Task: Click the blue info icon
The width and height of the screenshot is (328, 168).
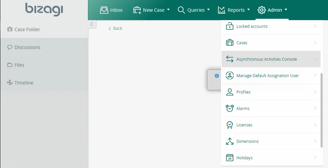Action: (217, 76)
